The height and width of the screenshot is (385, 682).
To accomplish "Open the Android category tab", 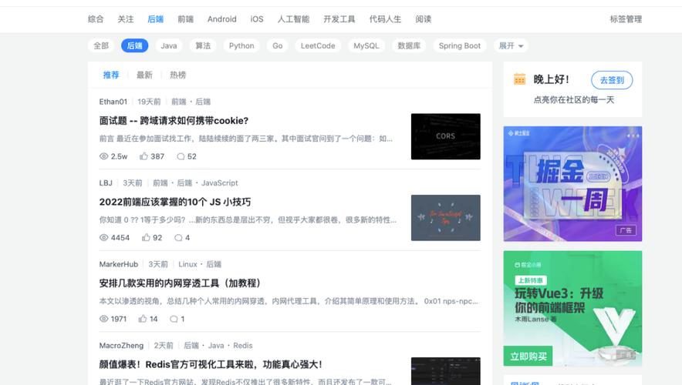I will click(x=222, y=19).
